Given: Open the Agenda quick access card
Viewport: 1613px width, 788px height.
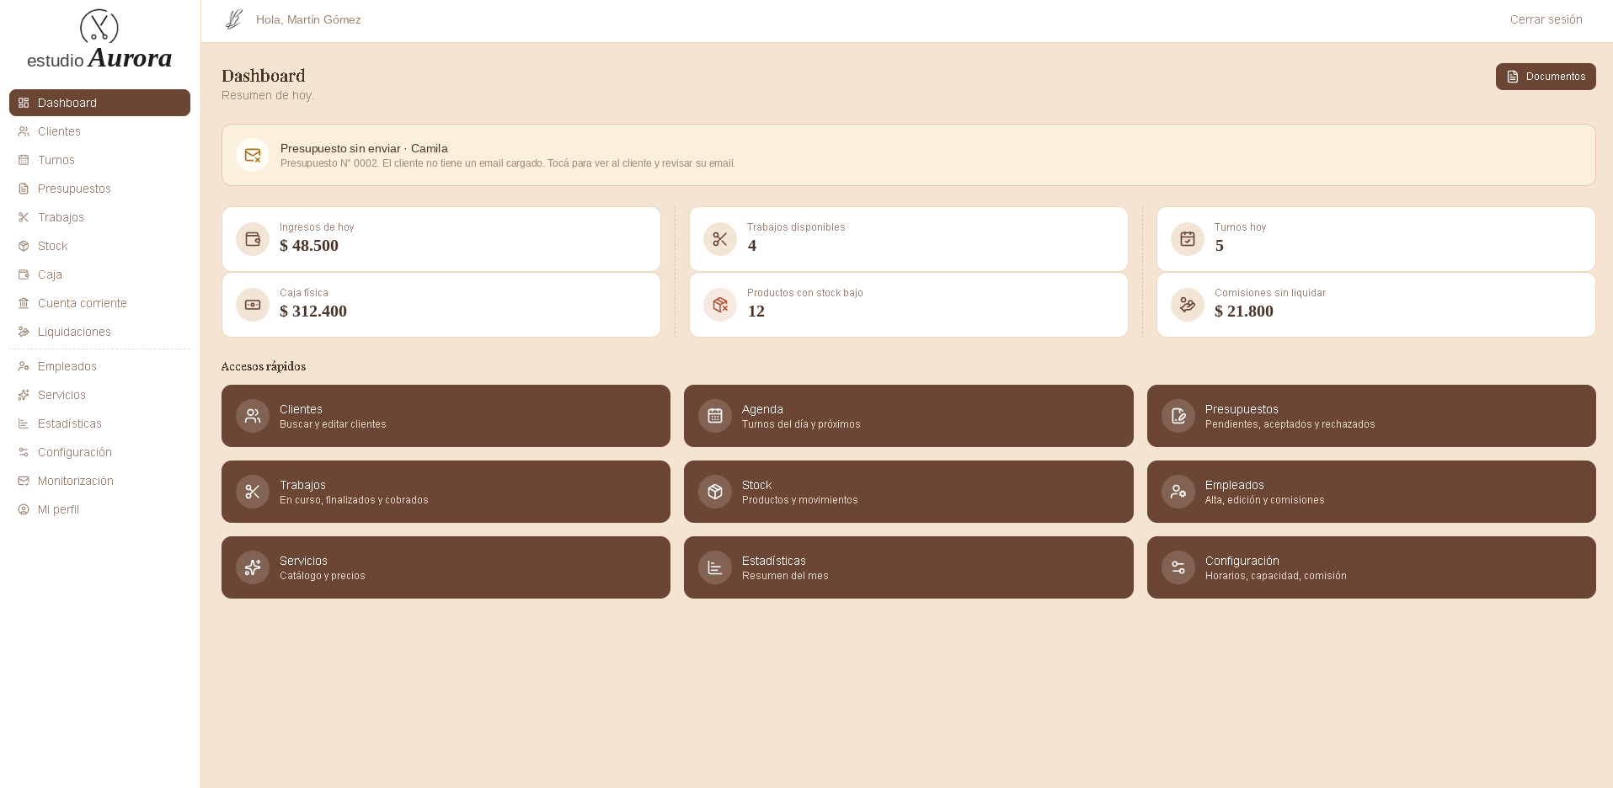Looking at the screenshot, I should point(908,416).
